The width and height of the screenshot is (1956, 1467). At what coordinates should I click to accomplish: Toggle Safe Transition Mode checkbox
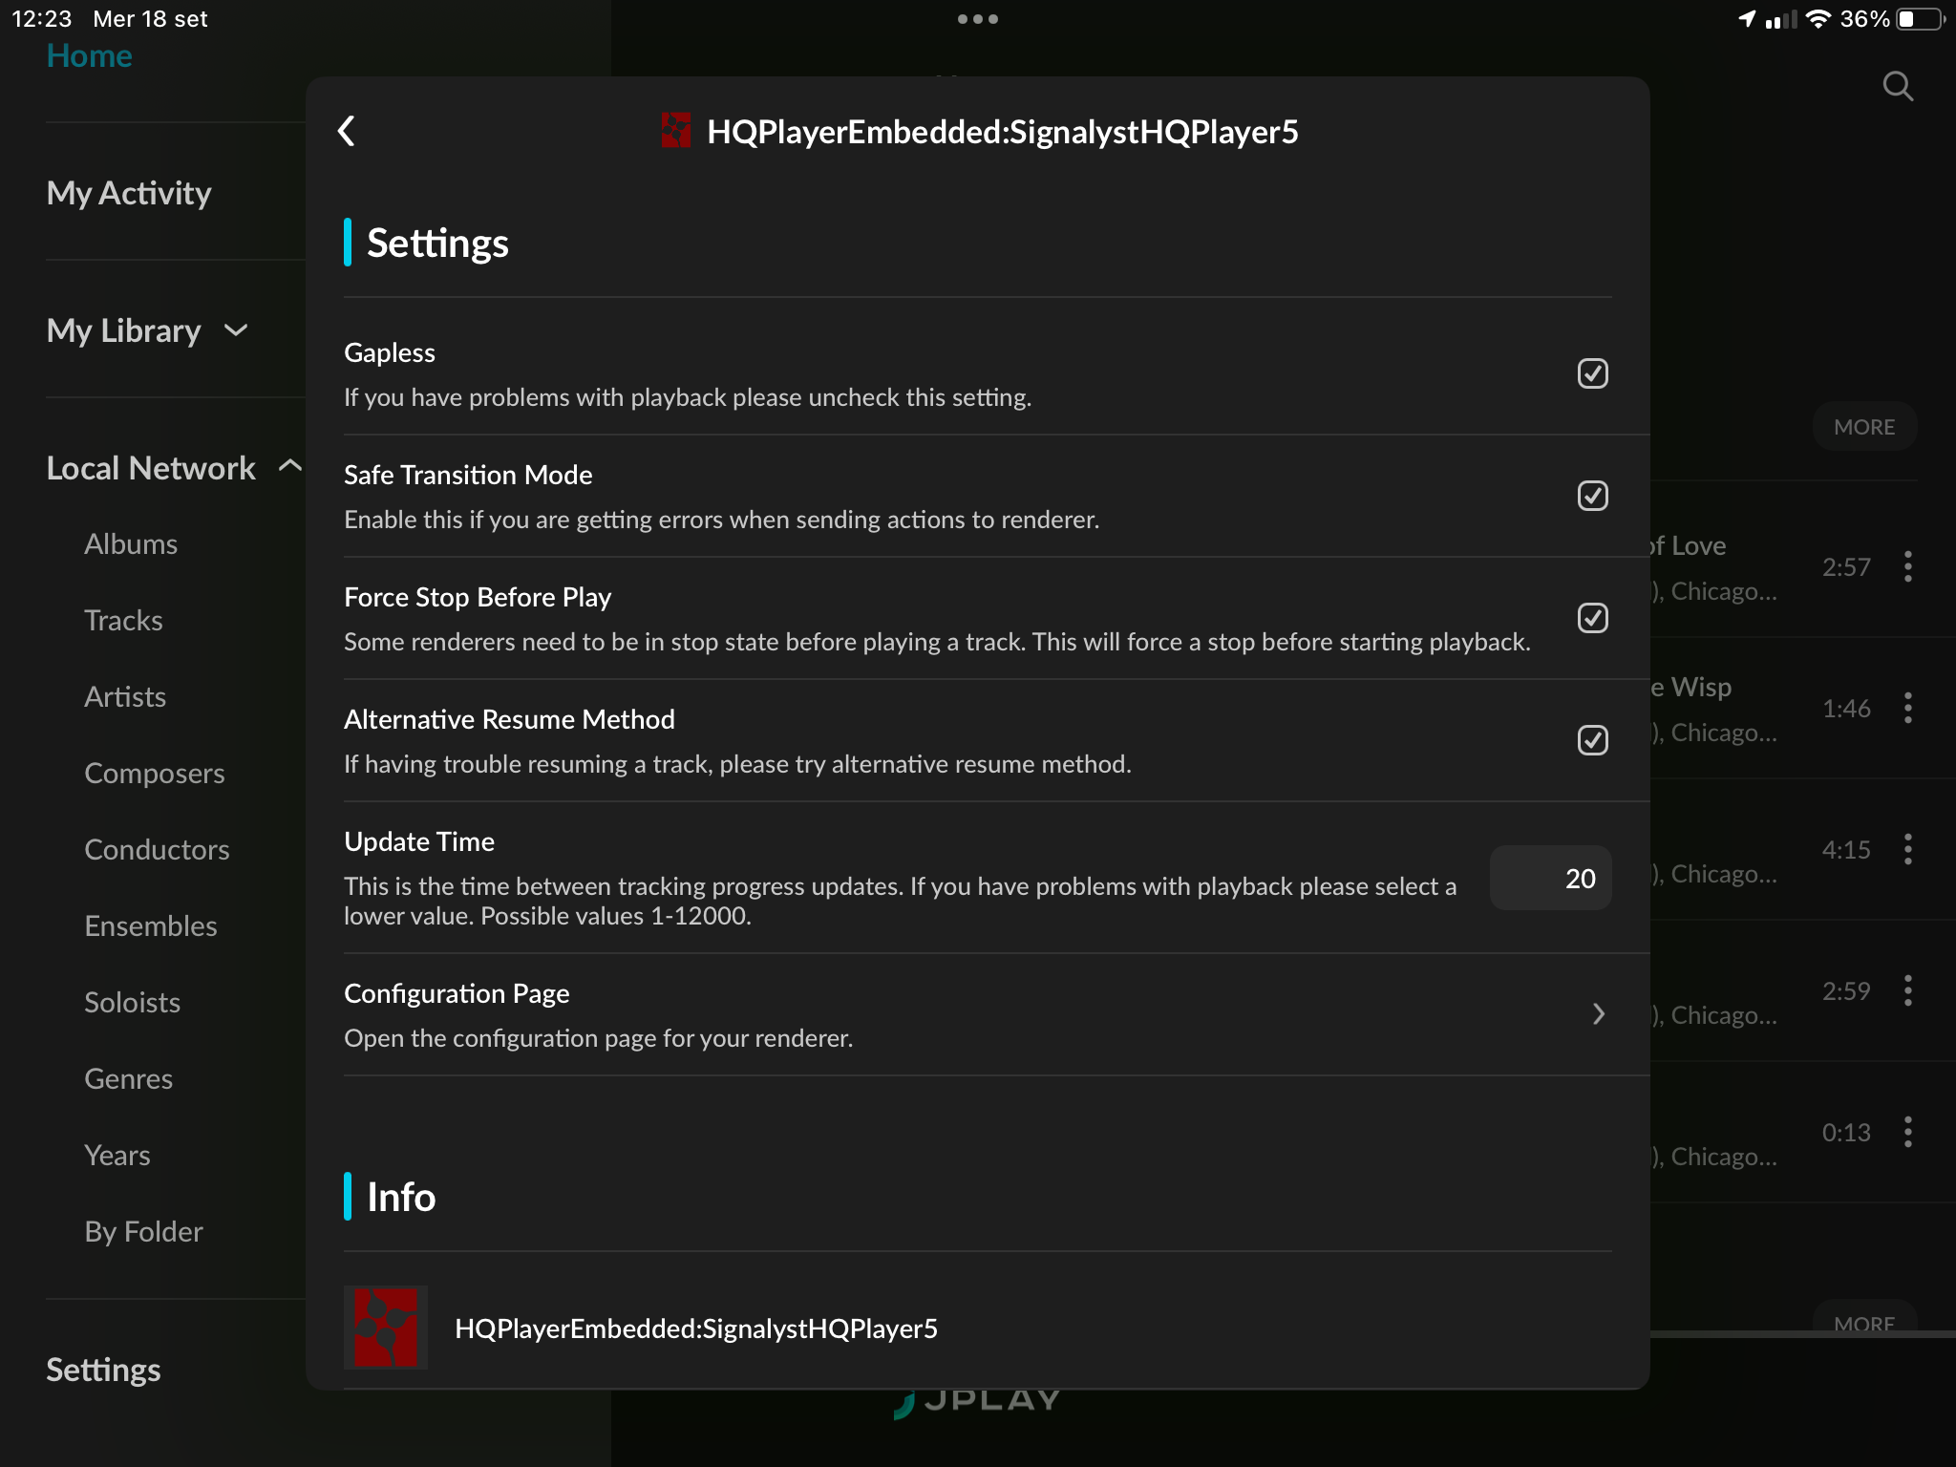coord(1592,496)
